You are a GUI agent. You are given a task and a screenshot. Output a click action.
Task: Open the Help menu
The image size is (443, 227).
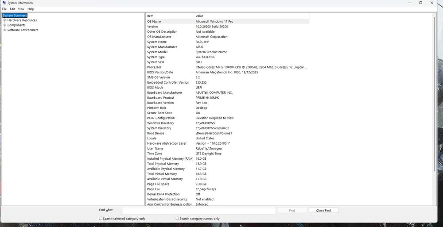click(31, 9)
